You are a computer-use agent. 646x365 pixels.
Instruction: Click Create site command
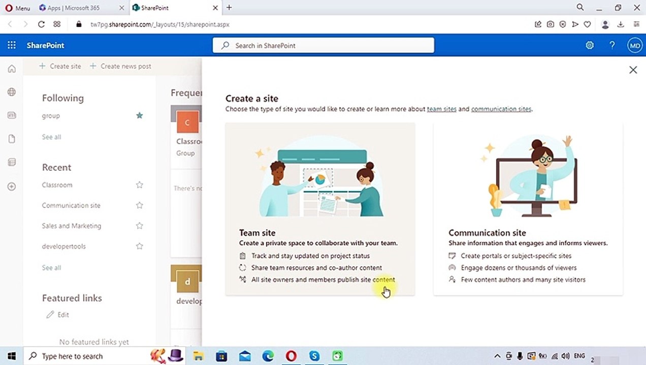(x=60, y=66)
